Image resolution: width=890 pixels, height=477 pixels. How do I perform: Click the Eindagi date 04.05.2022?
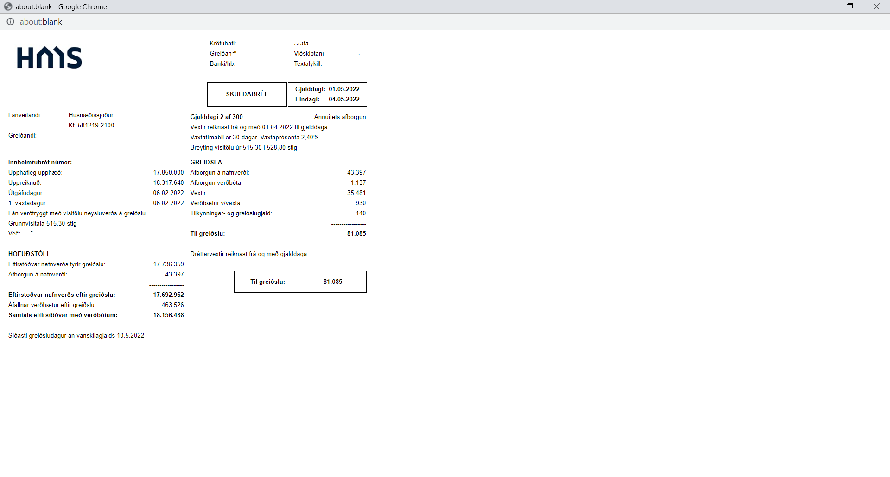point(344,100)
